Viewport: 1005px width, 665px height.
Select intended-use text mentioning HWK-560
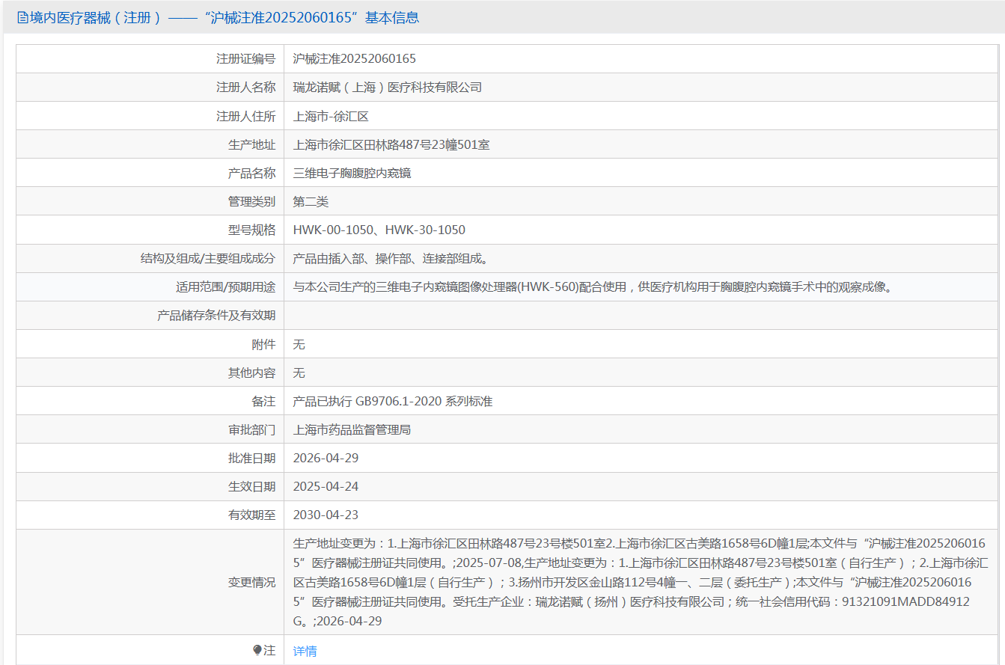click(593, 286)
